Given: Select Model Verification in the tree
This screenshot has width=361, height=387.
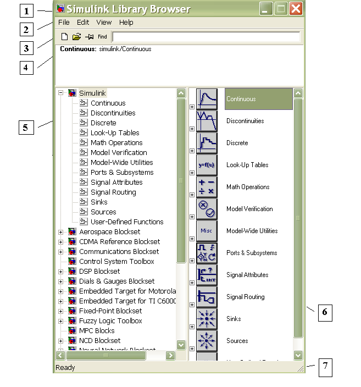Looking at the screenshot, I should (x=119, y=152).
